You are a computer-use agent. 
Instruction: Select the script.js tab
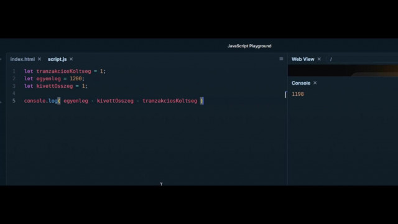point(57,59)
